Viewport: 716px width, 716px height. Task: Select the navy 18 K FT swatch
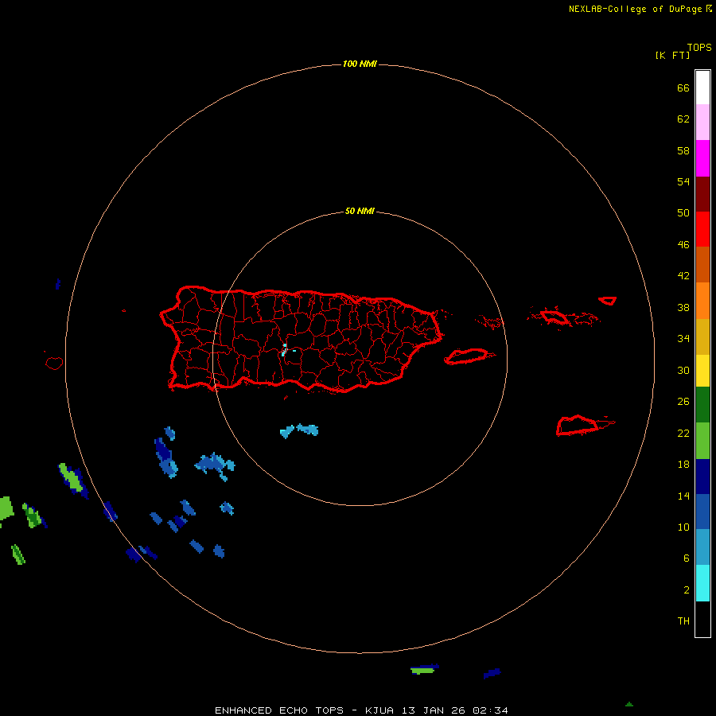702,477
